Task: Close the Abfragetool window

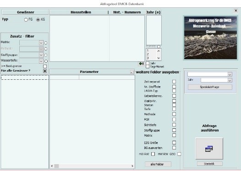Action: click(x=236, y=11)
